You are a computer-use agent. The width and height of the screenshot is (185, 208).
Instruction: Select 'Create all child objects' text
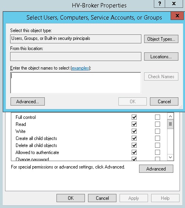(36, 138)
